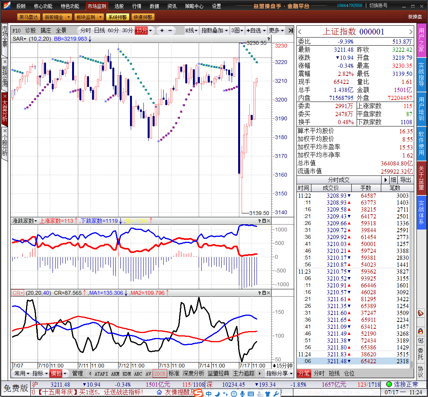This screenshot has height=397, width=428.
Task: Close the CR indicator panel
Action: coord(268,293)
